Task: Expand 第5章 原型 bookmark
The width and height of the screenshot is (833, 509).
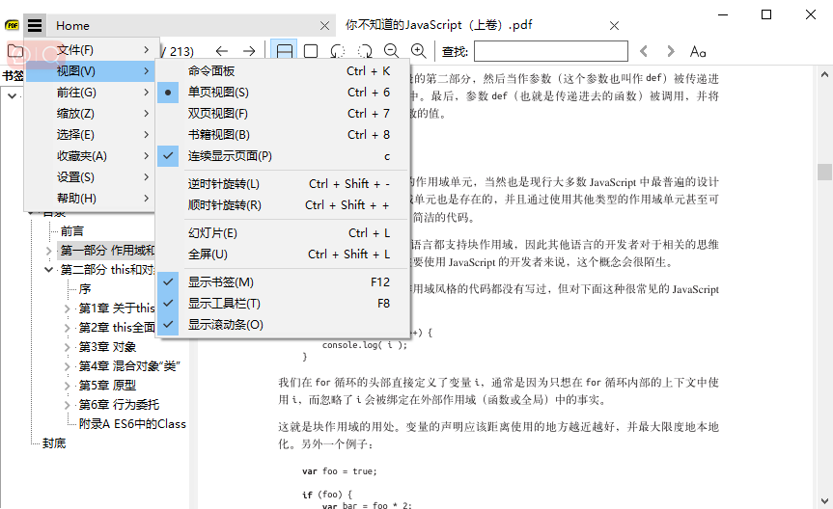Action: (x=67, y=386)
